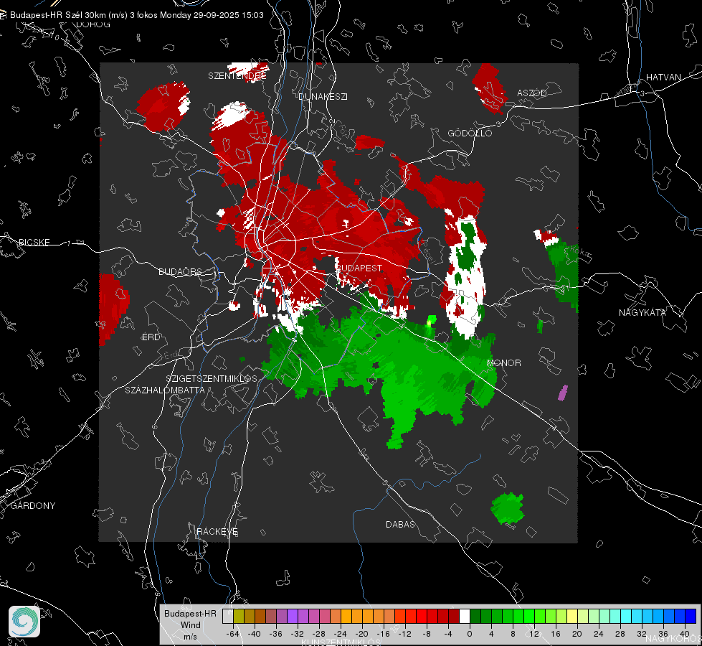Viewport: 702px width, 646px height.
Task: Click the DUNAKESZI map label
Action: (323, 96)
